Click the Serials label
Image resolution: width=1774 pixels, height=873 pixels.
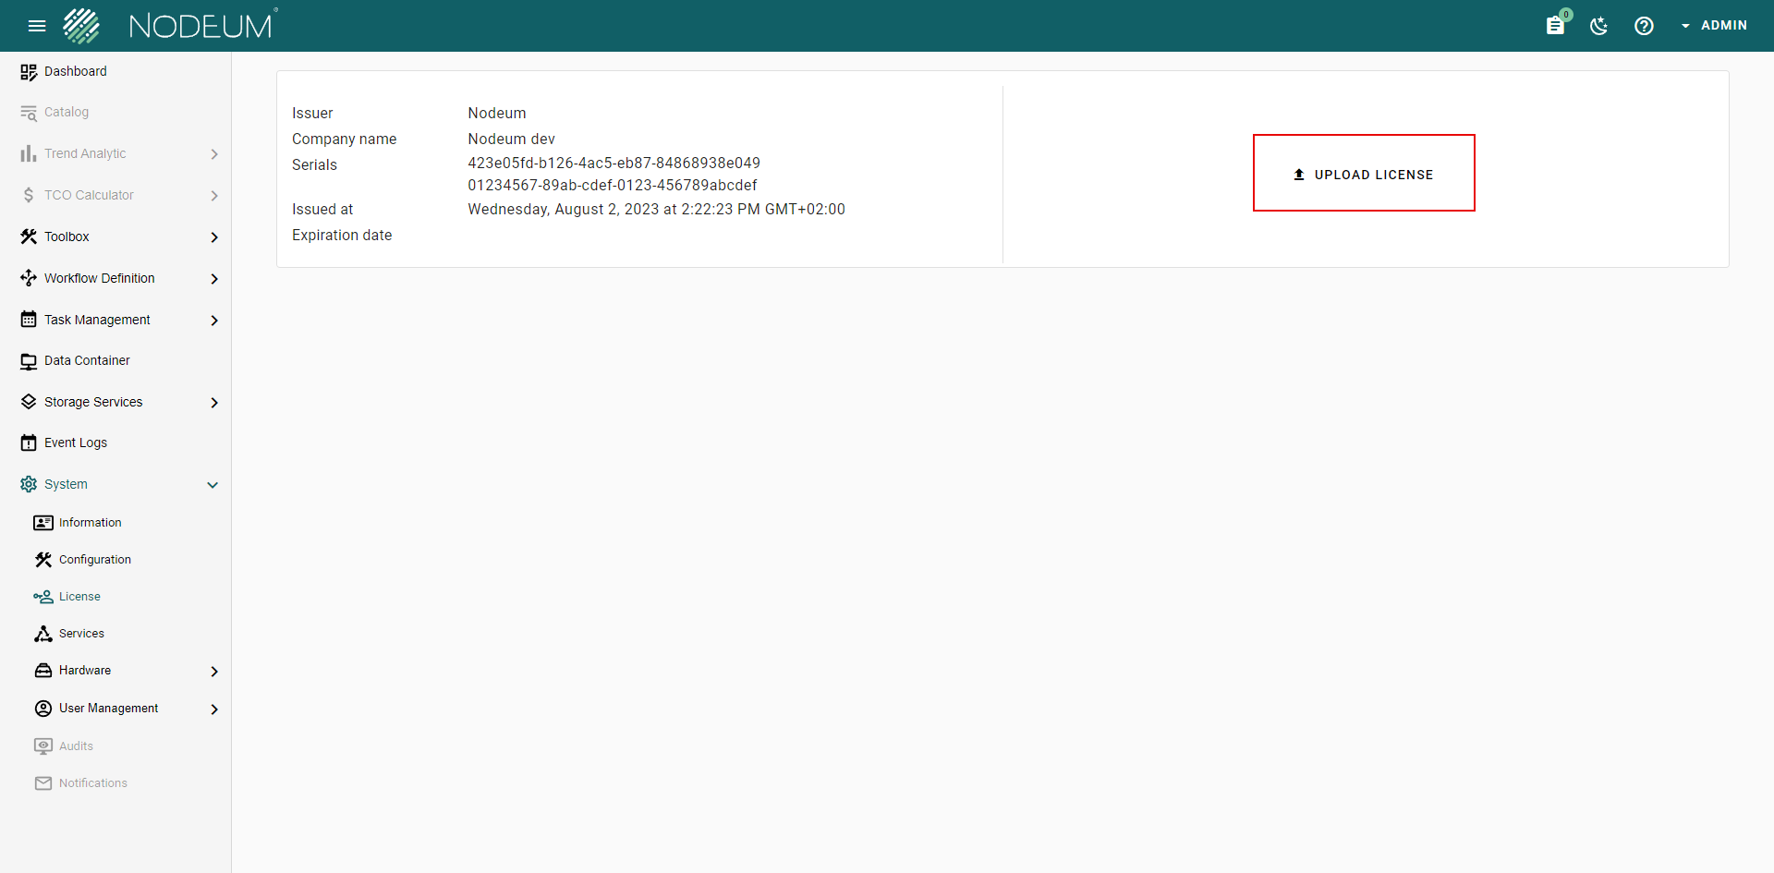point(314,165)
